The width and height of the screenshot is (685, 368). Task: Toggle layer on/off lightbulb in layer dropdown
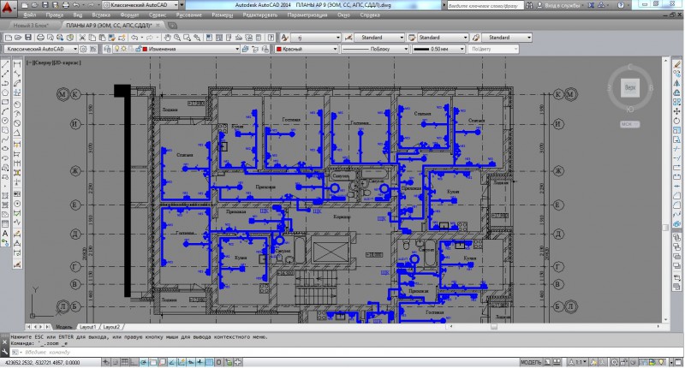click(x=116, y=49)
